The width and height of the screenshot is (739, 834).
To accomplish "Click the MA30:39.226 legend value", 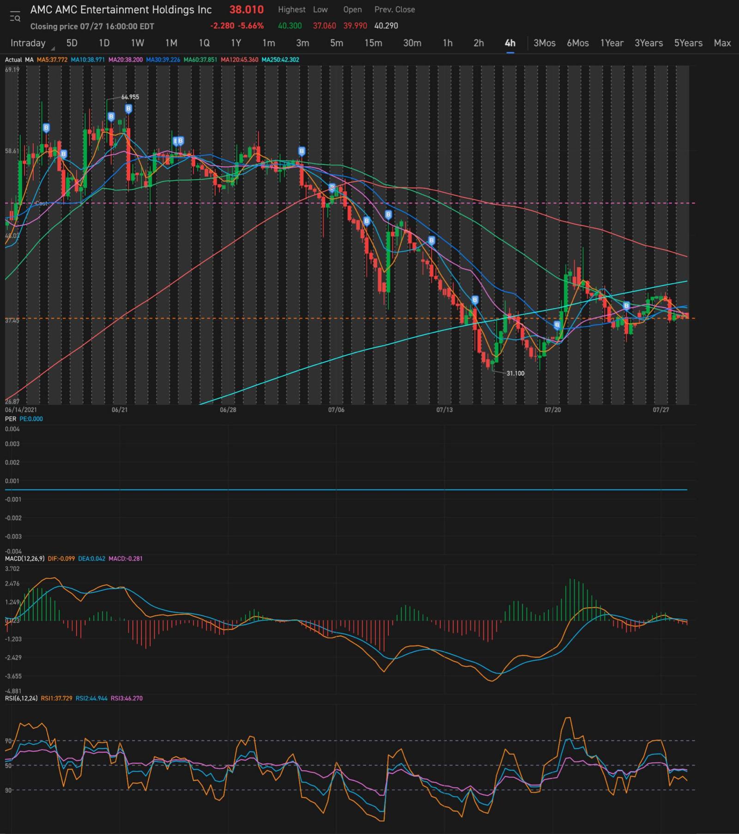I will tap(163, 60).
